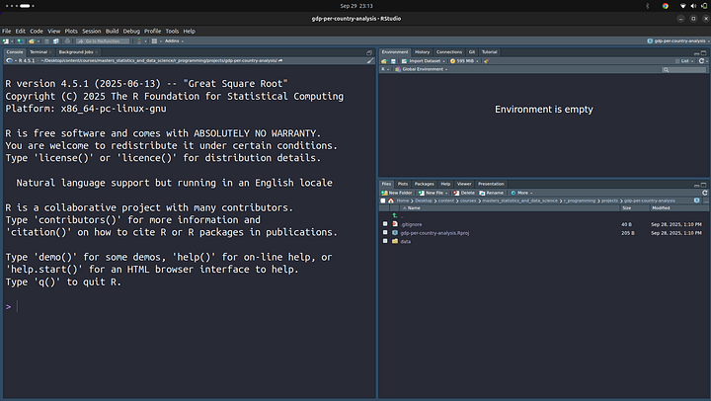Viewport: 711px width, 401px height.
Task: Click the Desktop breadcrumb link
Action: point(424,200)
